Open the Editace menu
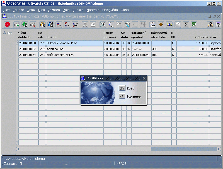 click(x=18, y=10)
